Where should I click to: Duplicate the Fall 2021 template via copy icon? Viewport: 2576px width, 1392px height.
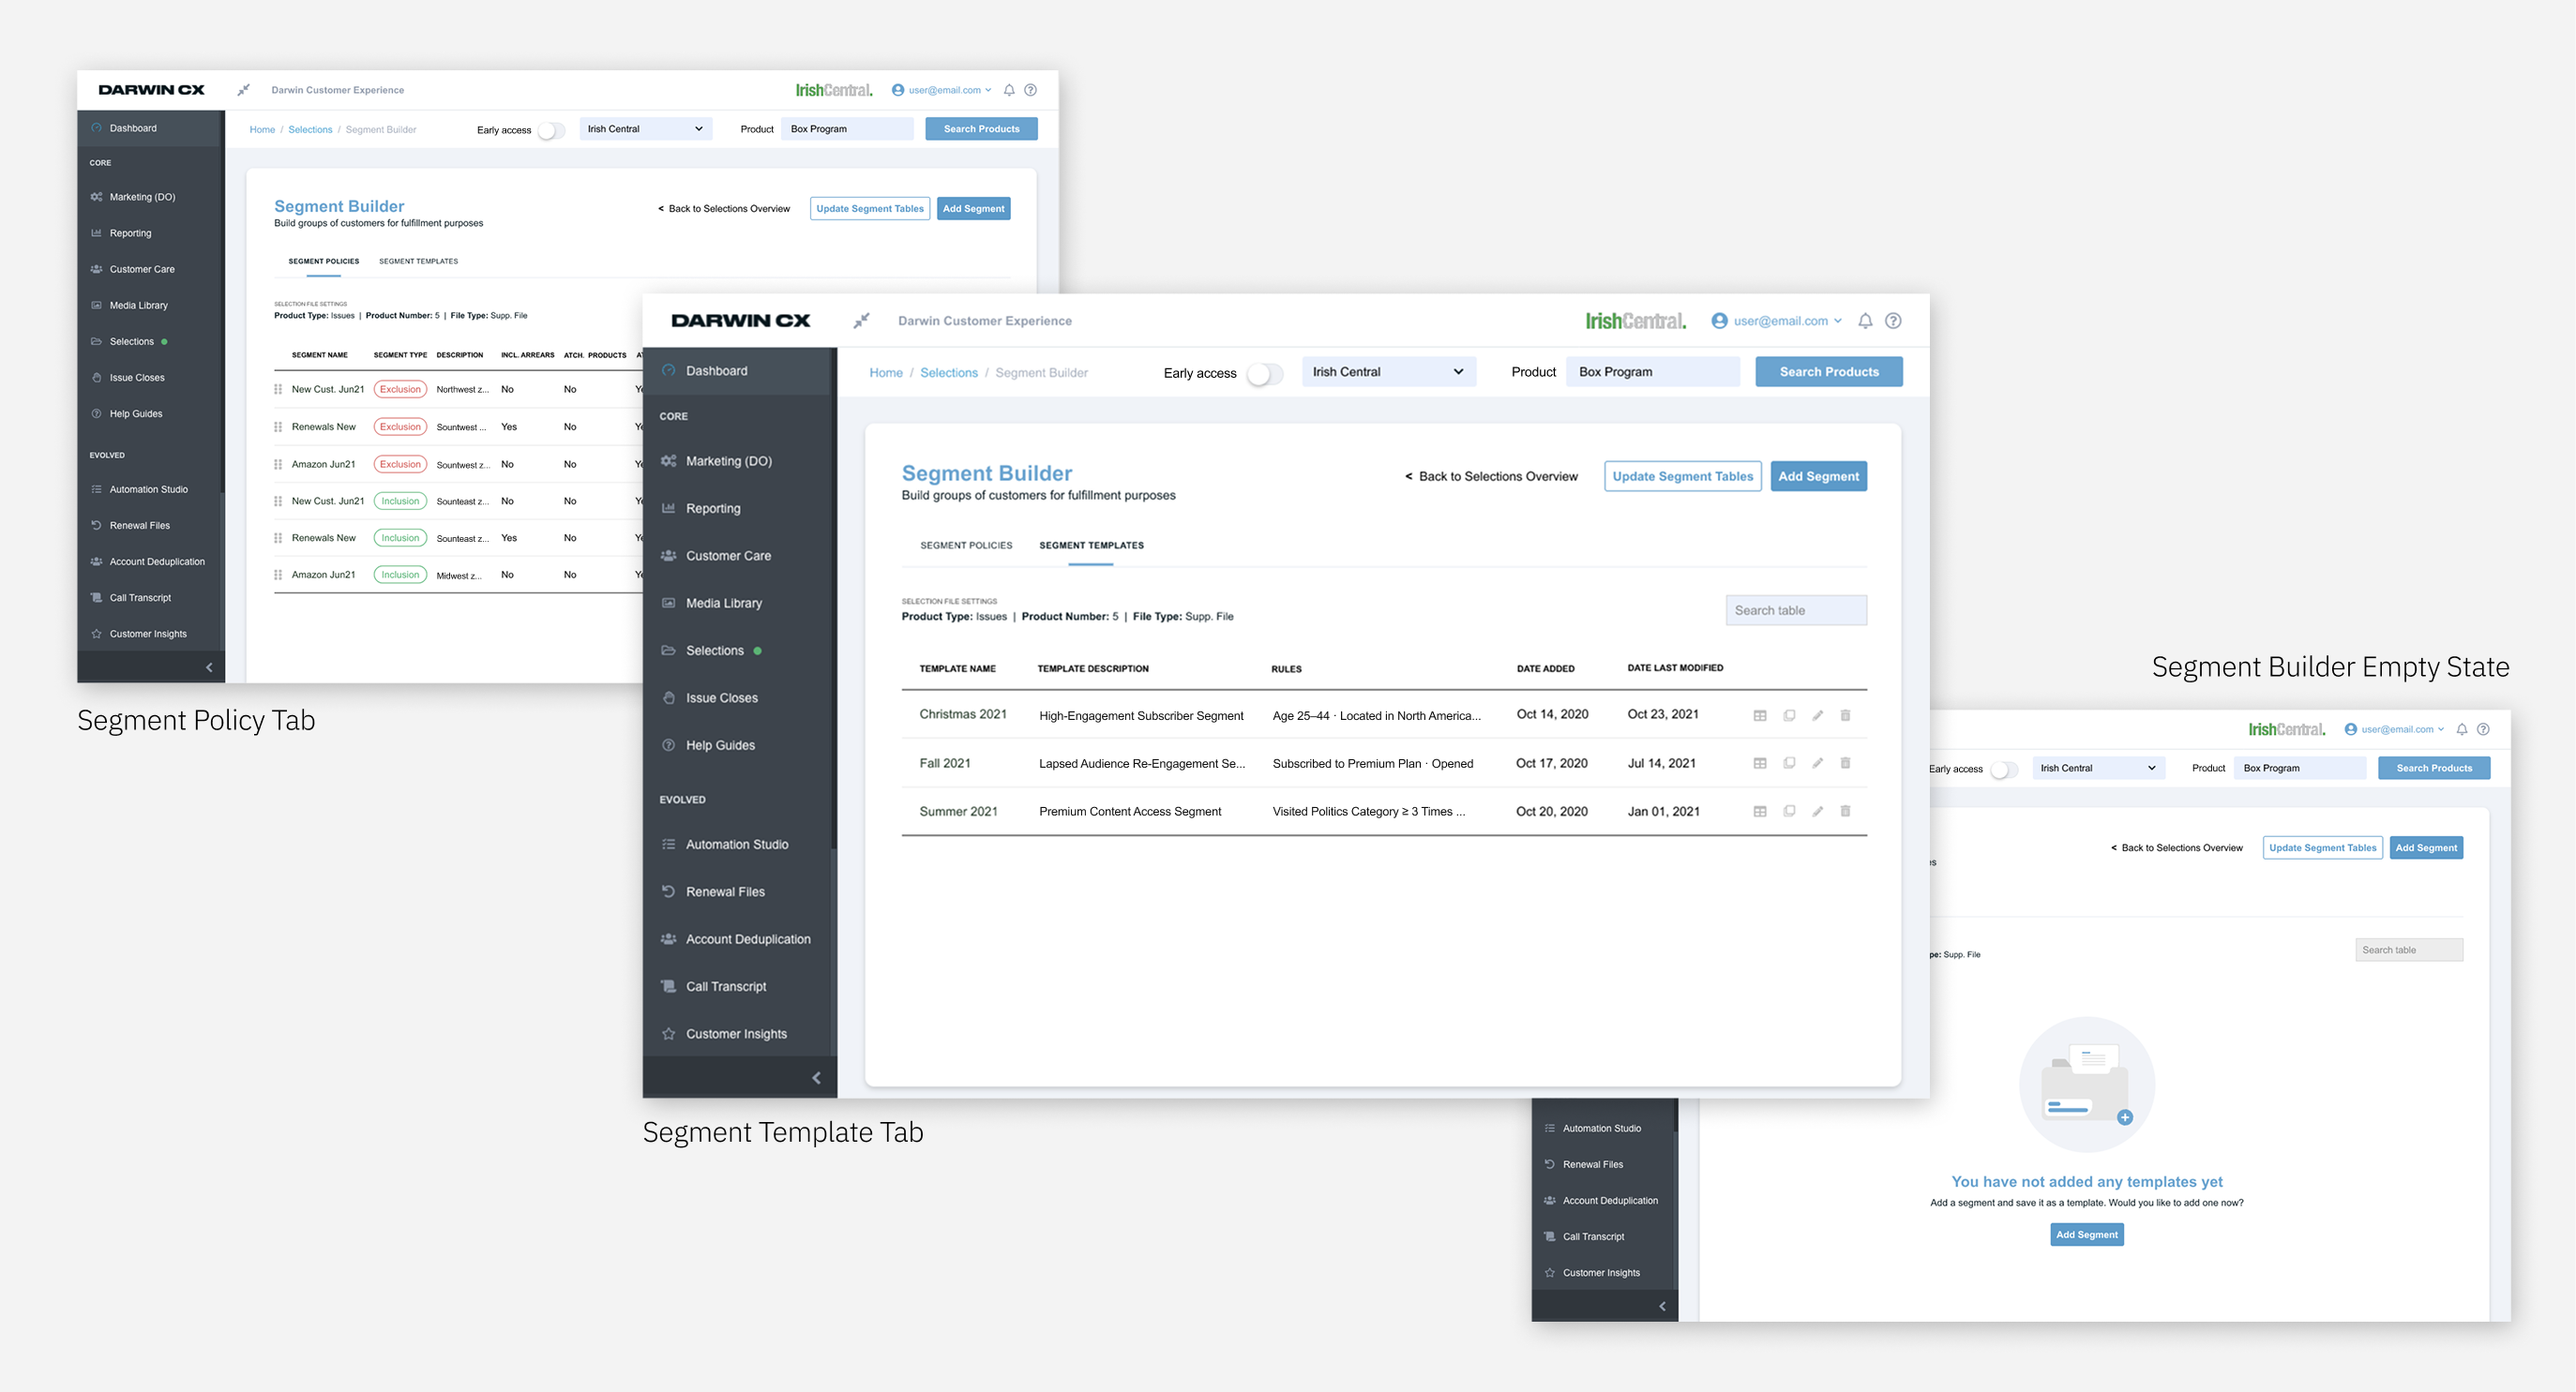coord(1789,763)
